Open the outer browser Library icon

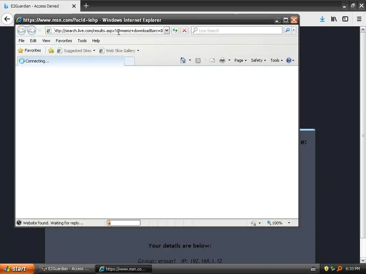334,19
